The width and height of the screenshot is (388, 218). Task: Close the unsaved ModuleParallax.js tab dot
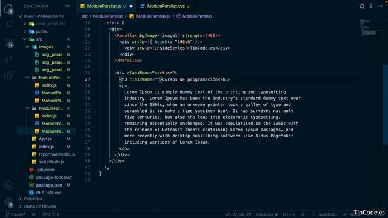click(131, 6)
